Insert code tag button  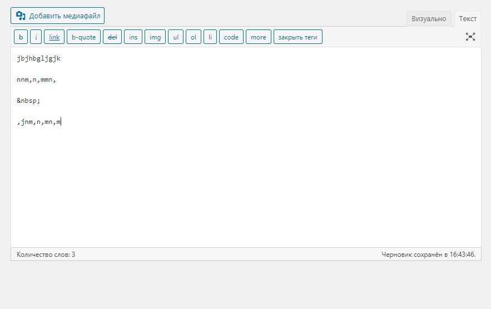[x=231, y=37]
